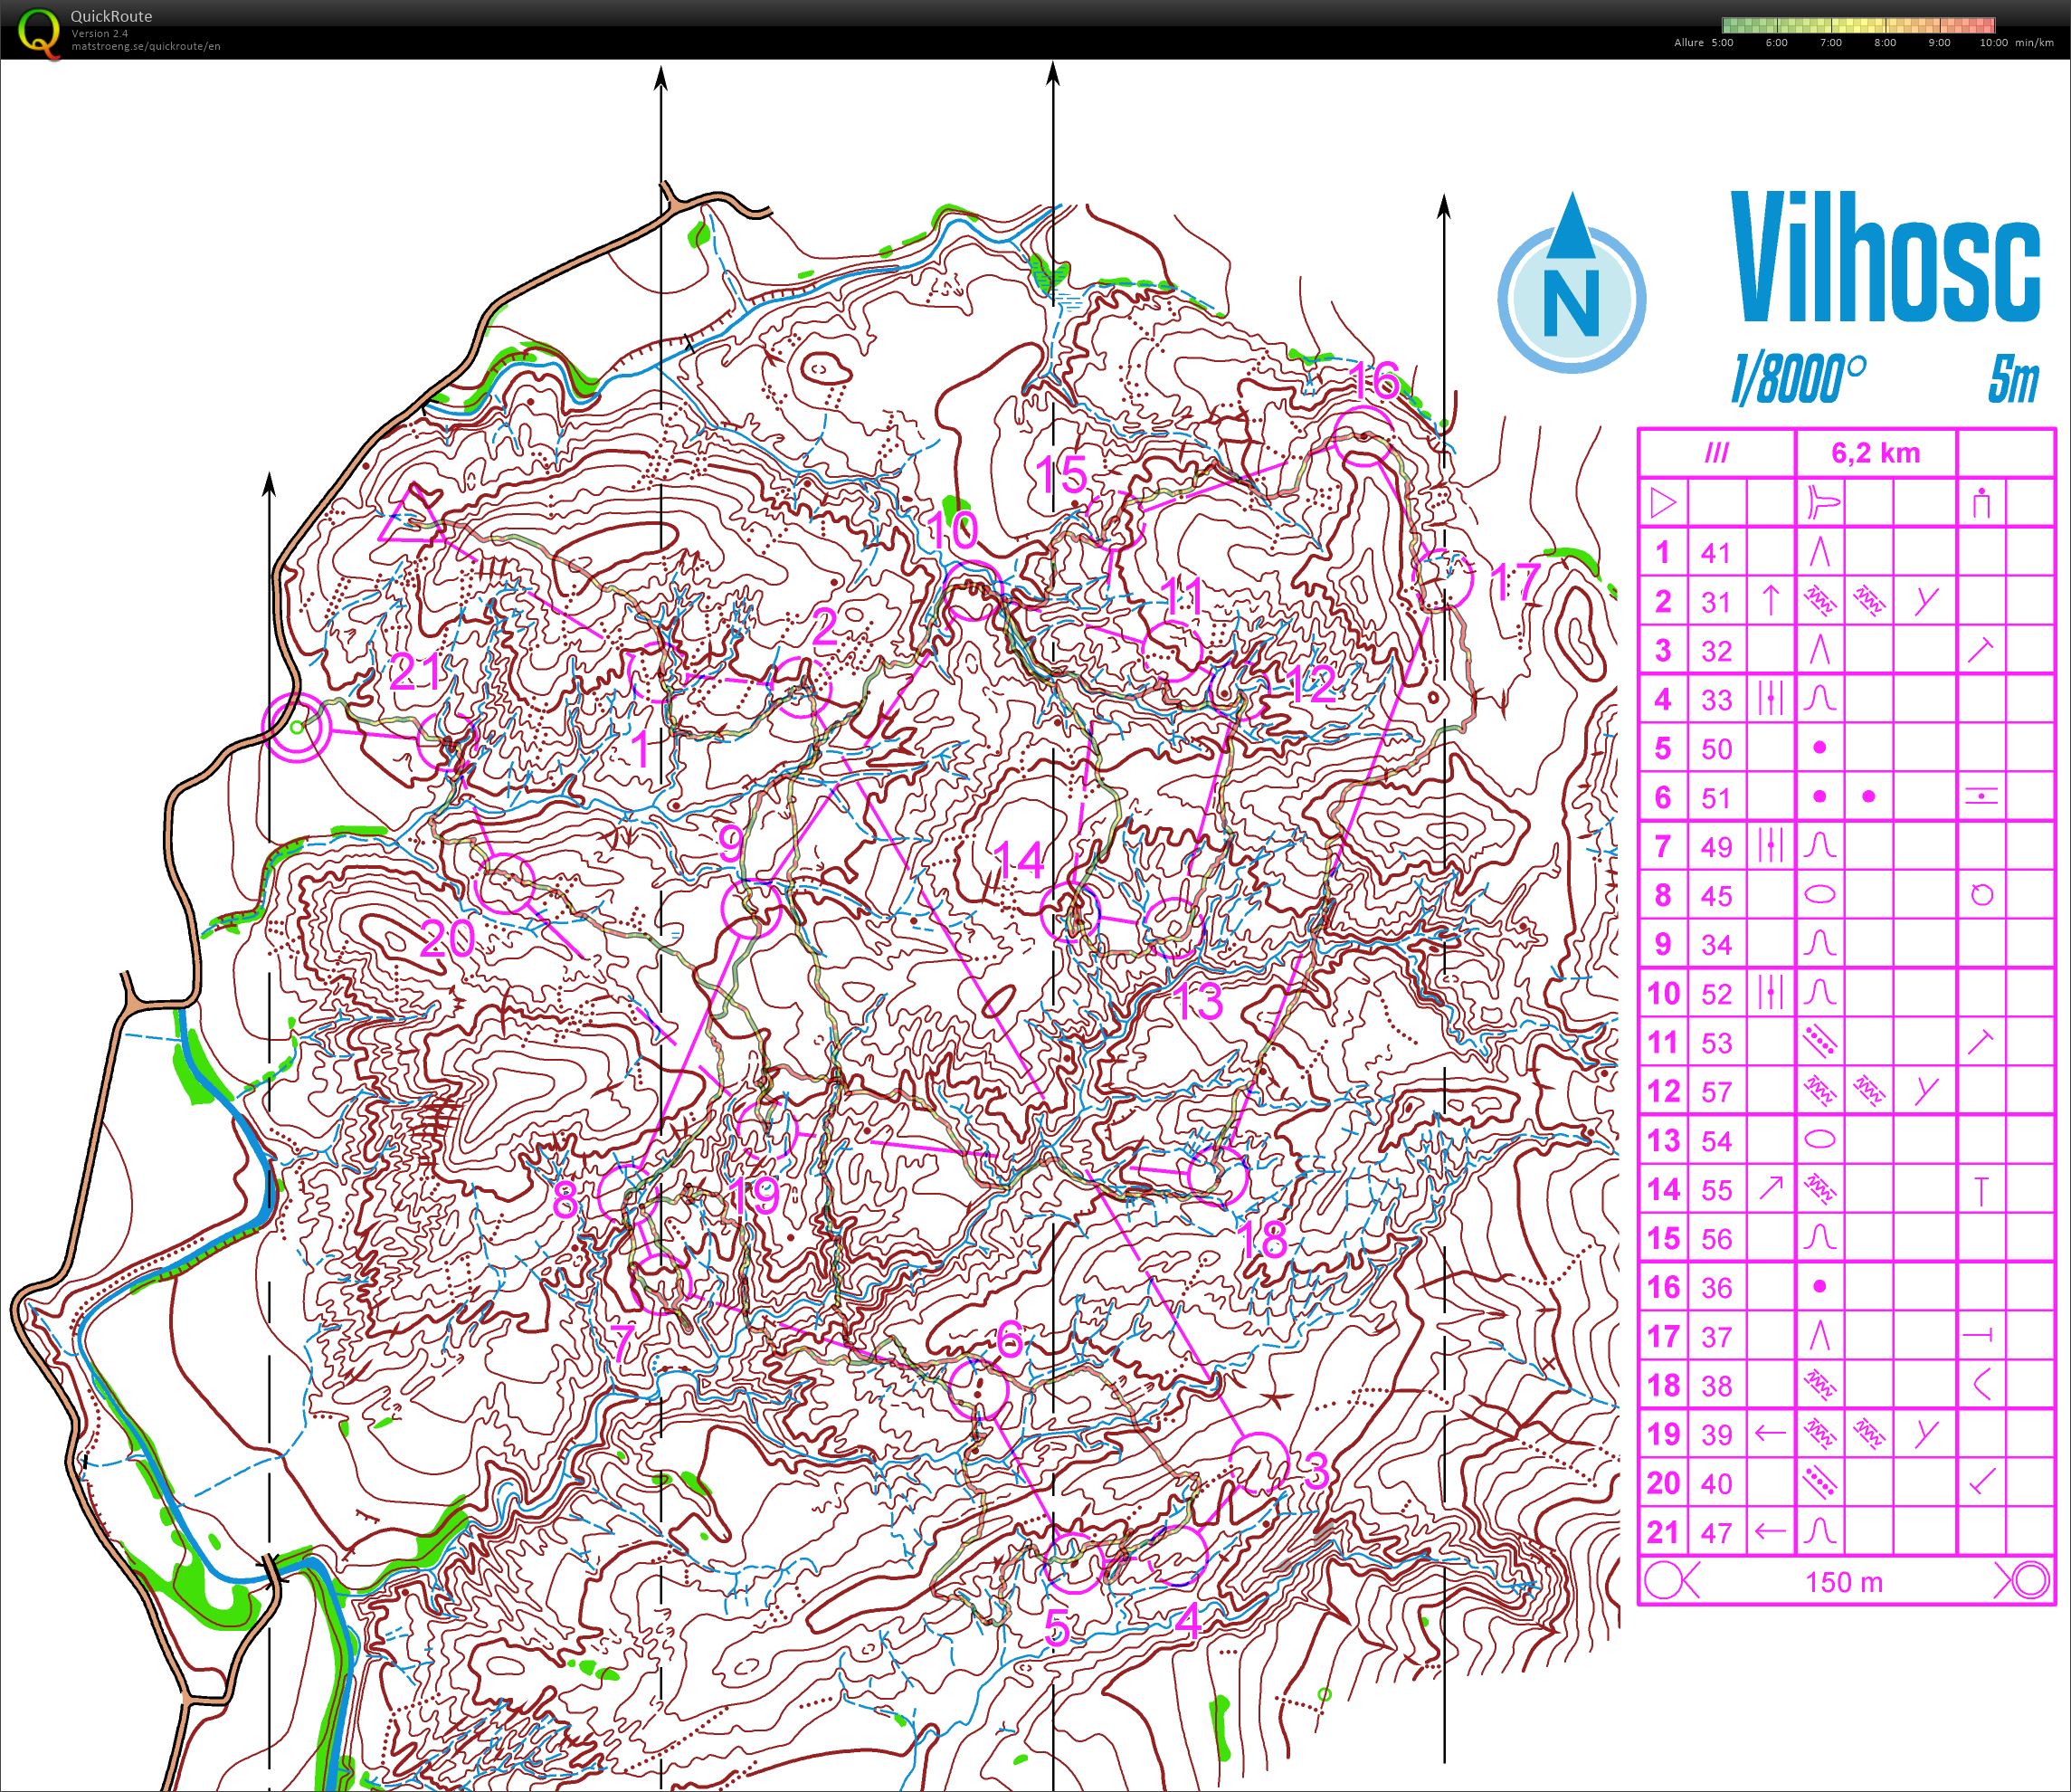Open the matstroeng.se/quickroute/en link

point(146,46)
